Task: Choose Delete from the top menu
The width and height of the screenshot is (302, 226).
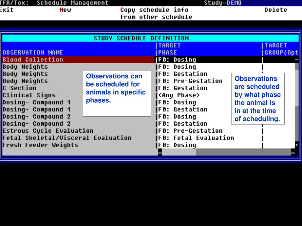Action: [x=276, y=10]
